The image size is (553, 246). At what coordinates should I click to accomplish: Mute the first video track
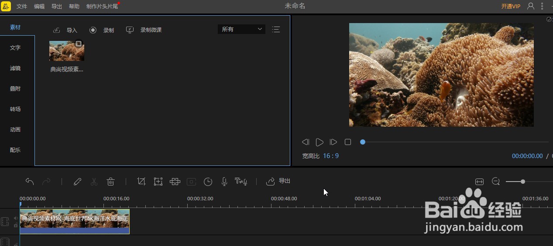coord(16,219)
